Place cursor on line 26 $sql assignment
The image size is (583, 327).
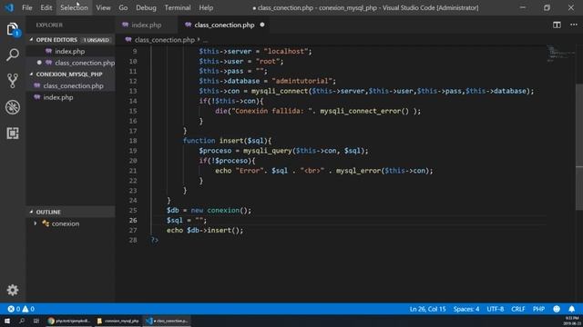[x=186, y=220]
